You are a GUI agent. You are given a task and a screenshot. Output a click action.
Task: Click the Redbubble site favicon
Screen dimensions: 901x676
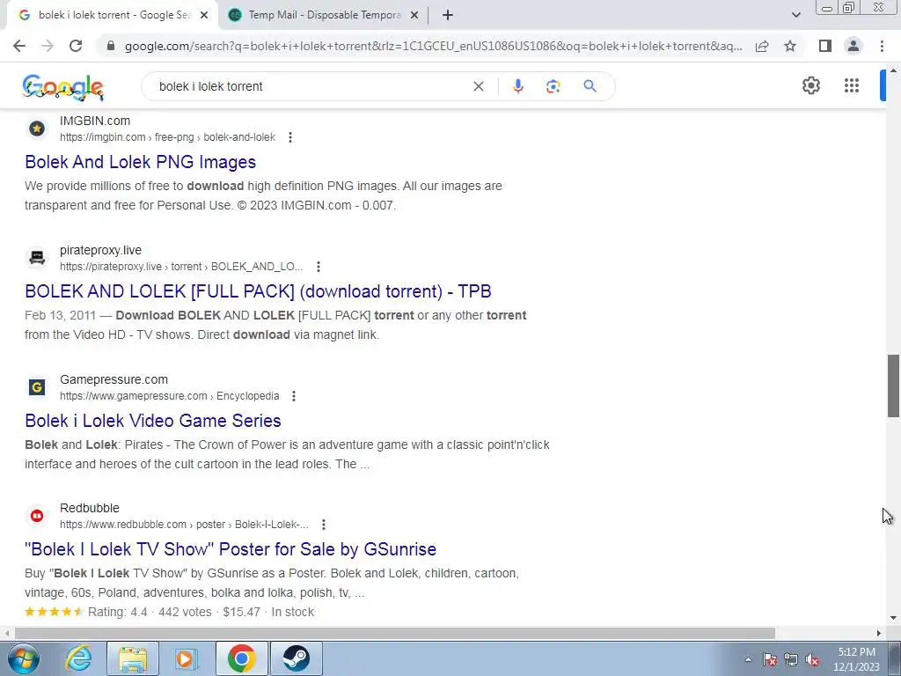[x=37, y=516]
